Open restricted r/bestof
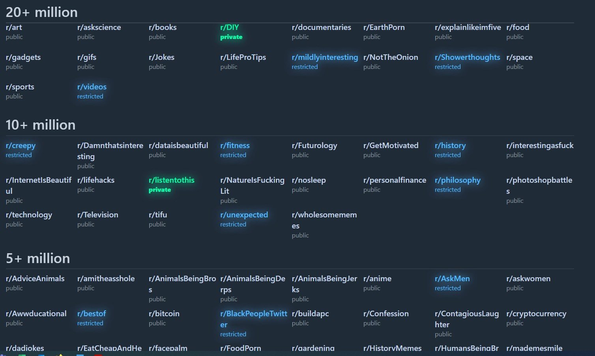The width and height of the screenshot is (595, 356). [x=92, y=314]
